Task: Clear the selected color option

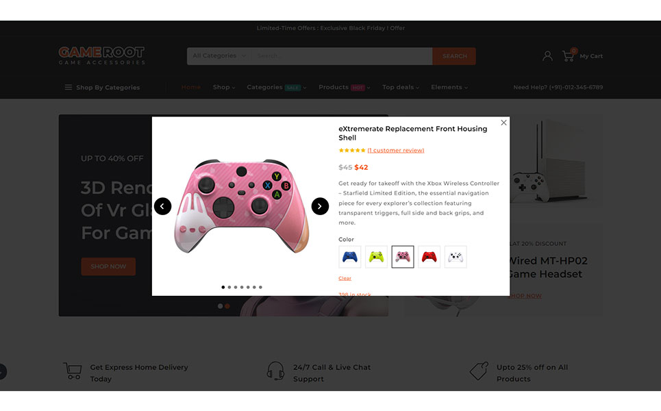Action: (345, 278)
